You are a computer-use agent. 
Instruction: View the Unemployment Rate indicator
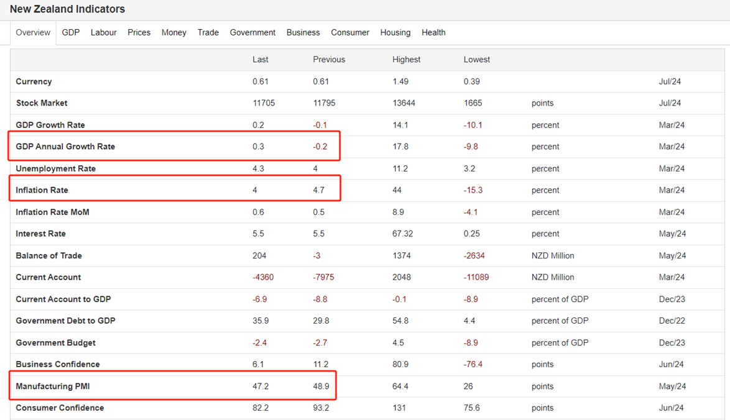click(x=55, y=168)
